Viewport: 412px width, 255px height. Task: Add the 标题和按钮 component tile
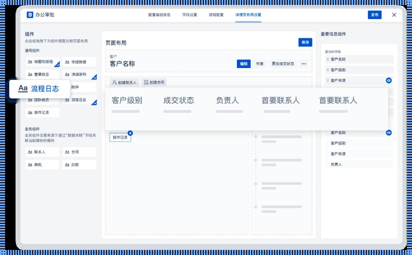(x=42, y=62)
